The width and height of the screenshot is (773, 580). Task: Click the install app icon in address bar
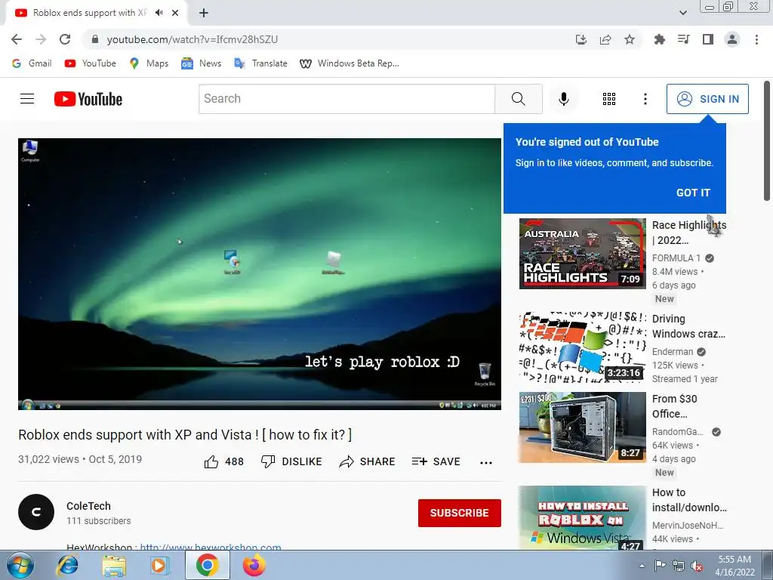(x=581, y=39)
